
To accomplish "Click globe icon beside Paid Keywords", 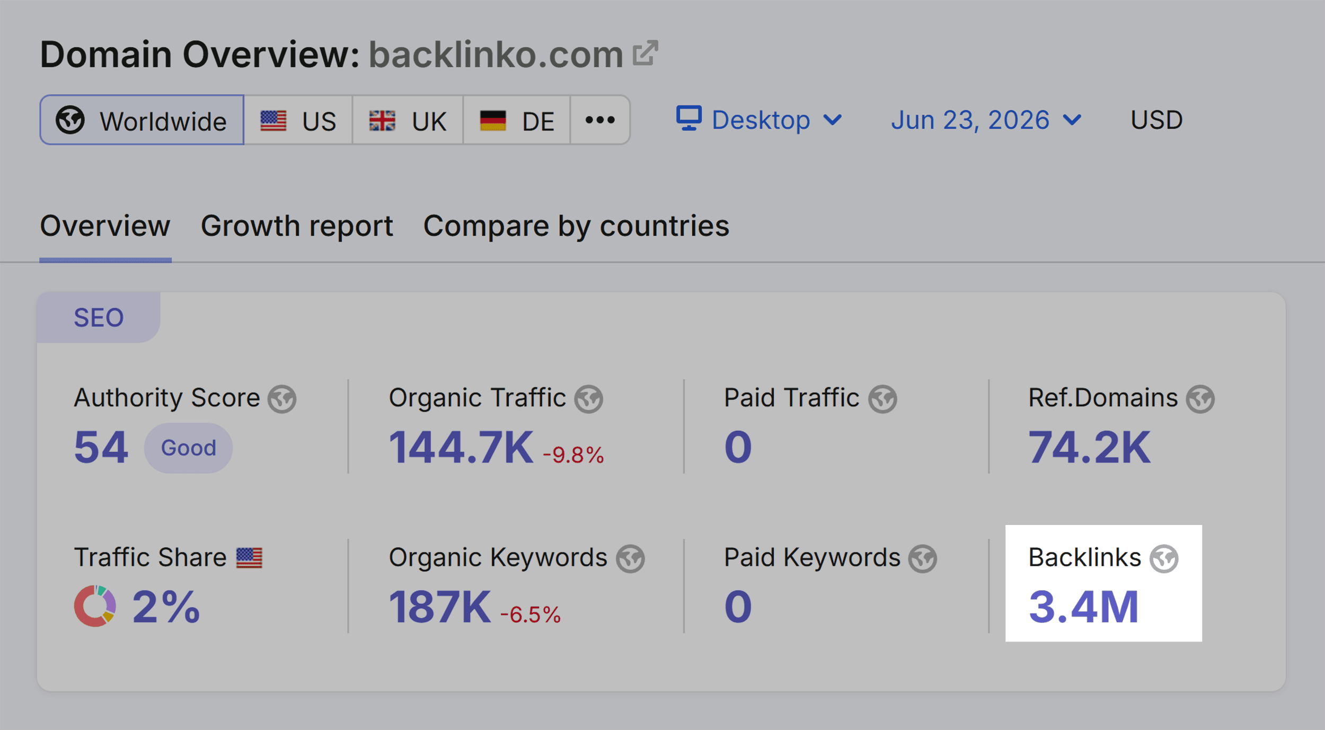I will point(923,559).
